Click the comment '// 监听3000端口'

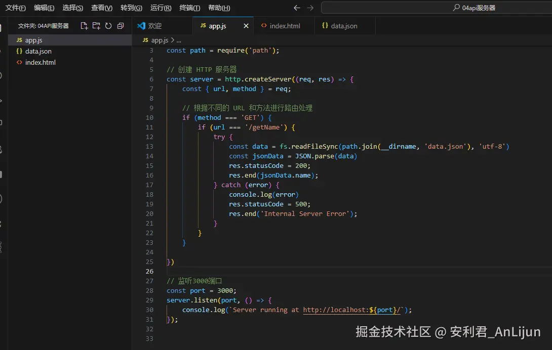click(194, 281)
